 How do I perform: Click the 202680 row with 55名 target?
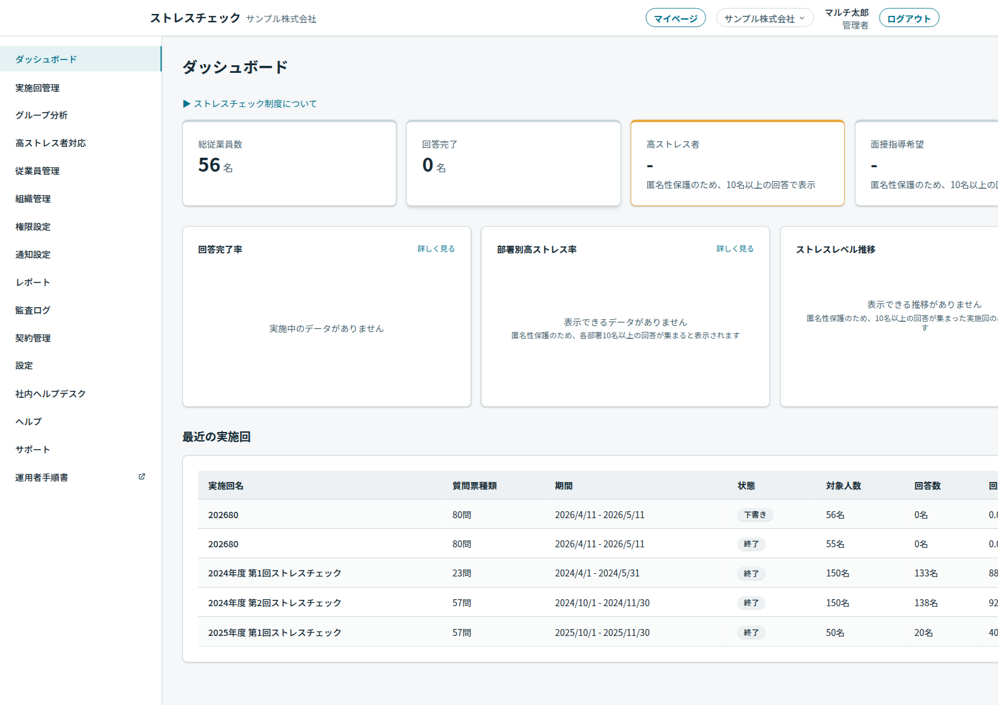point(598,543)
